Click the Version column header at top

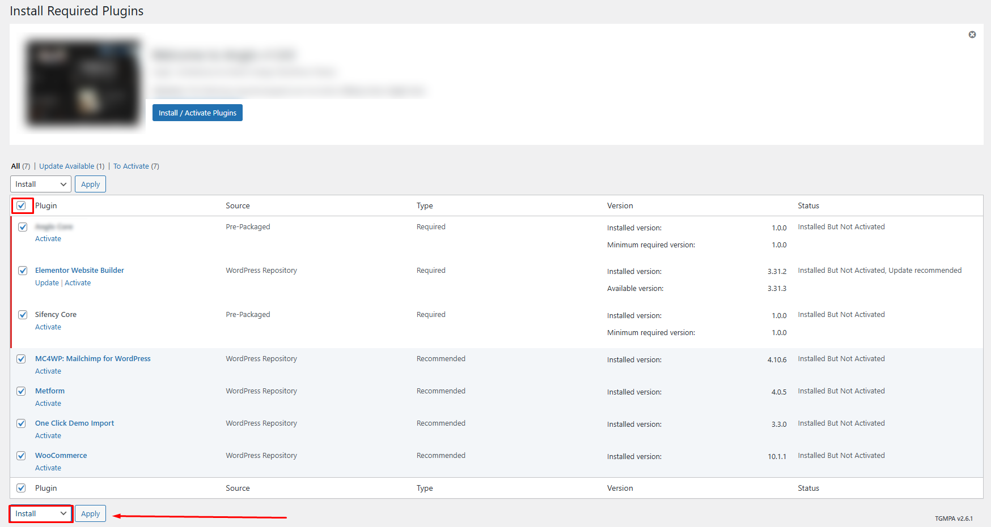[620, 205]
